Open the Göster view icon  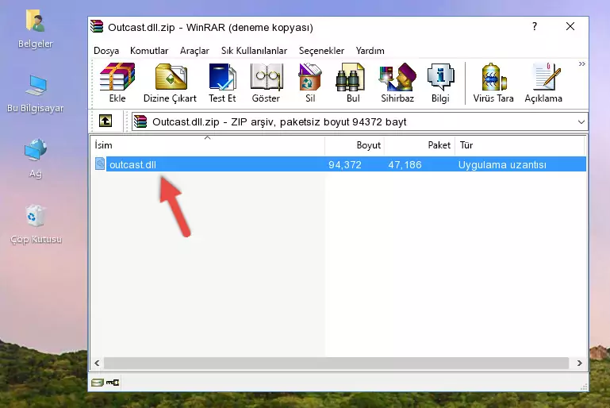(266, 83)
